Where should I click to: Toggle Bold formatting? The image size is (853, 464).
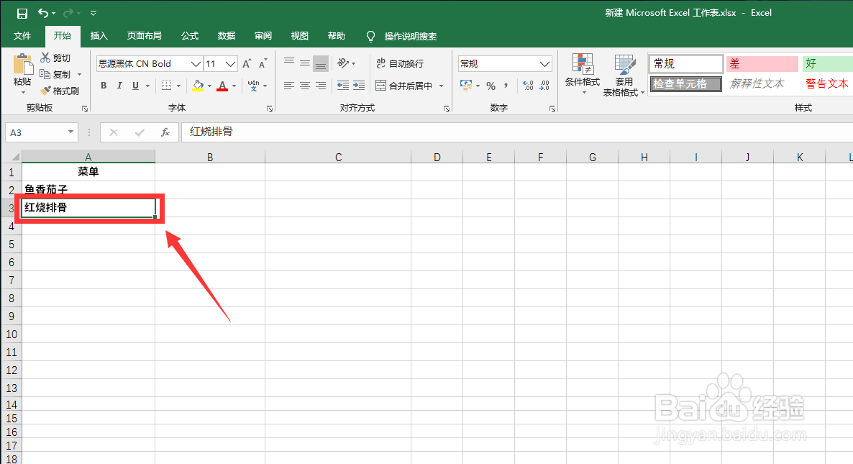pos(104,86)
